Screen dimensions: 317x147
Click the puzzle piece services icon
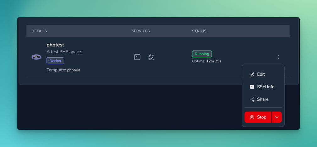(151, 57)
